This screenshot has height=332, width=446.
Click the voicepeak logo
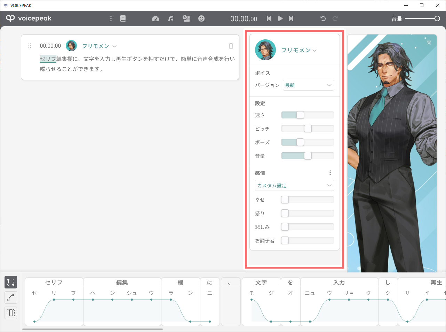pos(29,18)
